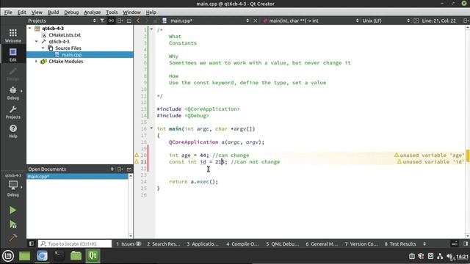Open the Debug menu
The image size is (470, 264).
coord(71,12)
